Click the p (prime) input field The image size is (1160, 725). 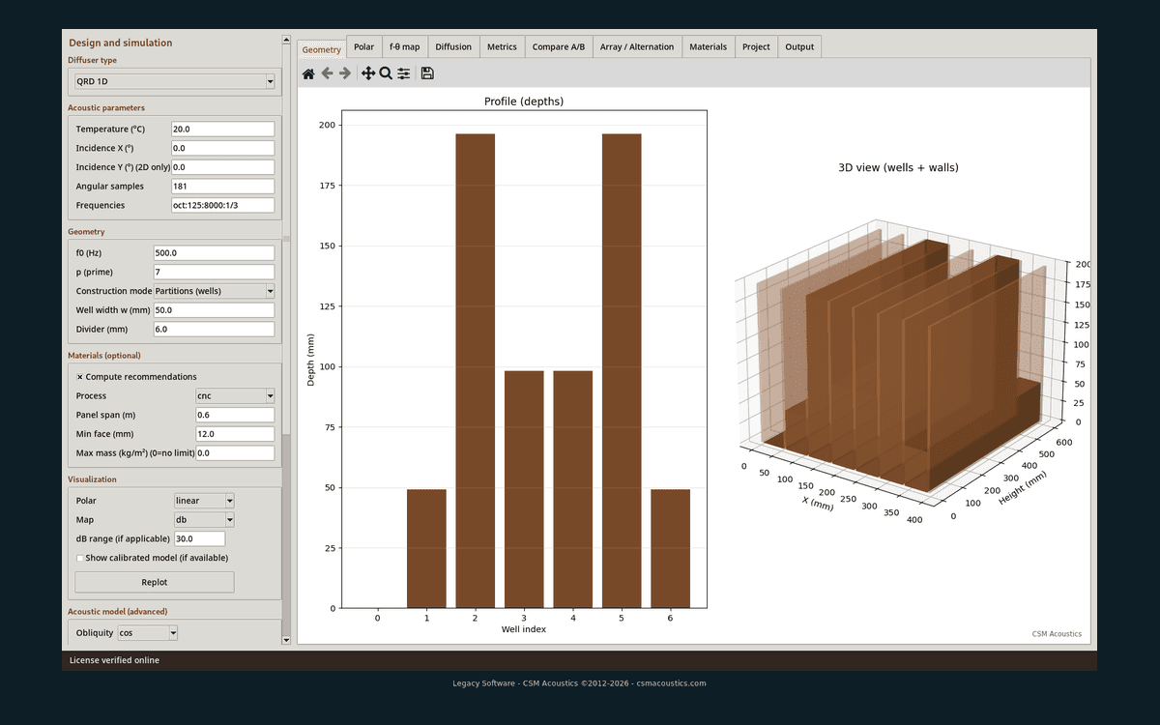pyautogui.click(x=214, y=273)
